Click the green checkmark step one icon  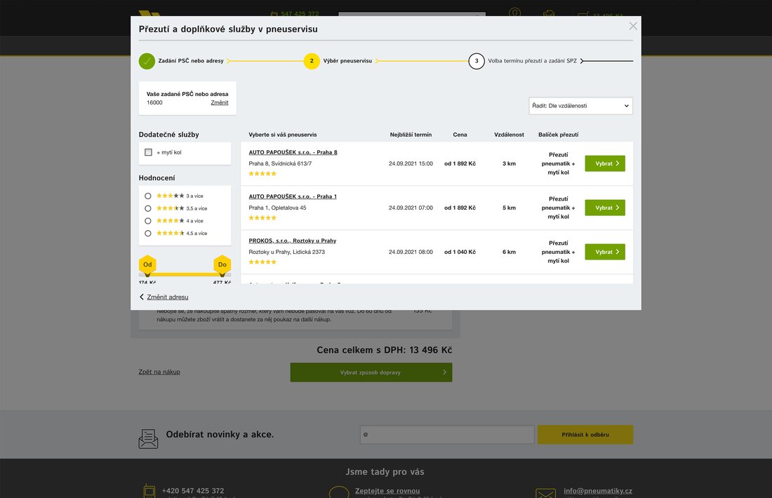147,61
